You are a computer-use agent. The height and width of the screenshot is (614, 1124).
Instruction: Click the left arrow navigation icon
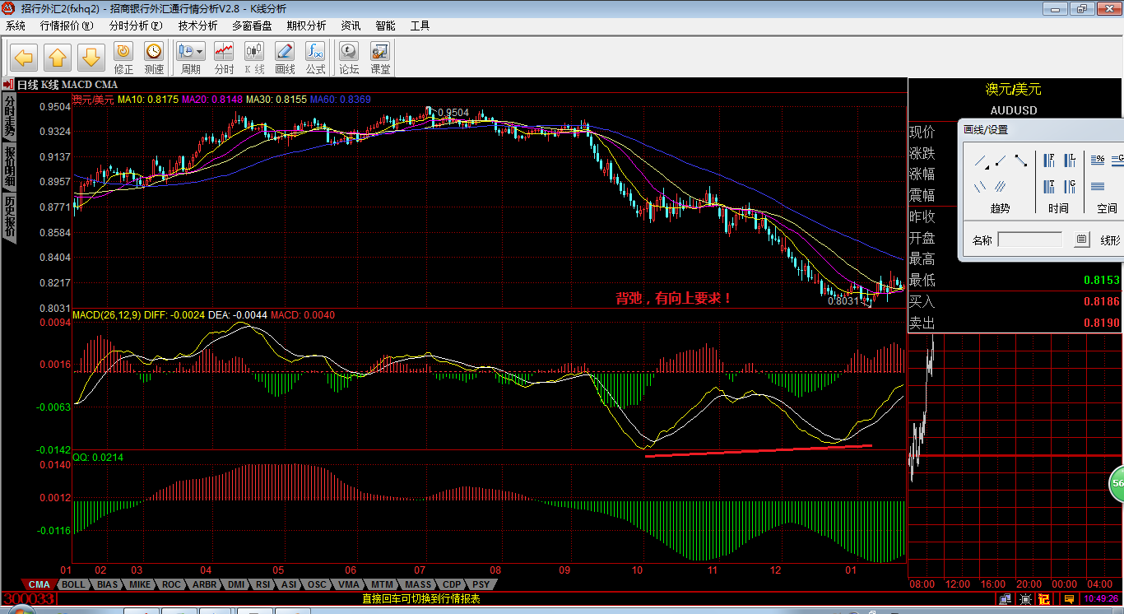tap(24, 58)
